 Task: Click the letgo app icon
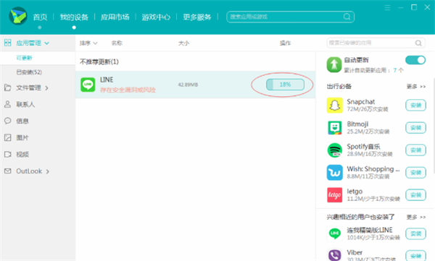pos(334,195)
